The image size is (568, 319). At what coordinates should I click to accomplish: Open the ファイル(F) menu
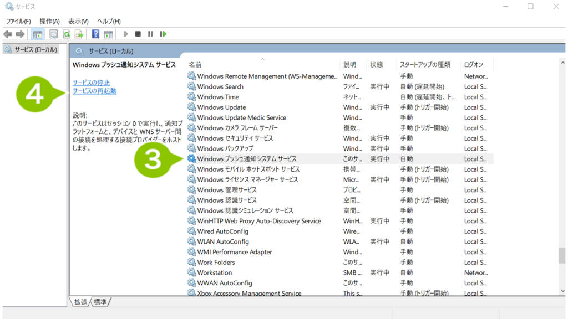click(18, 22)
